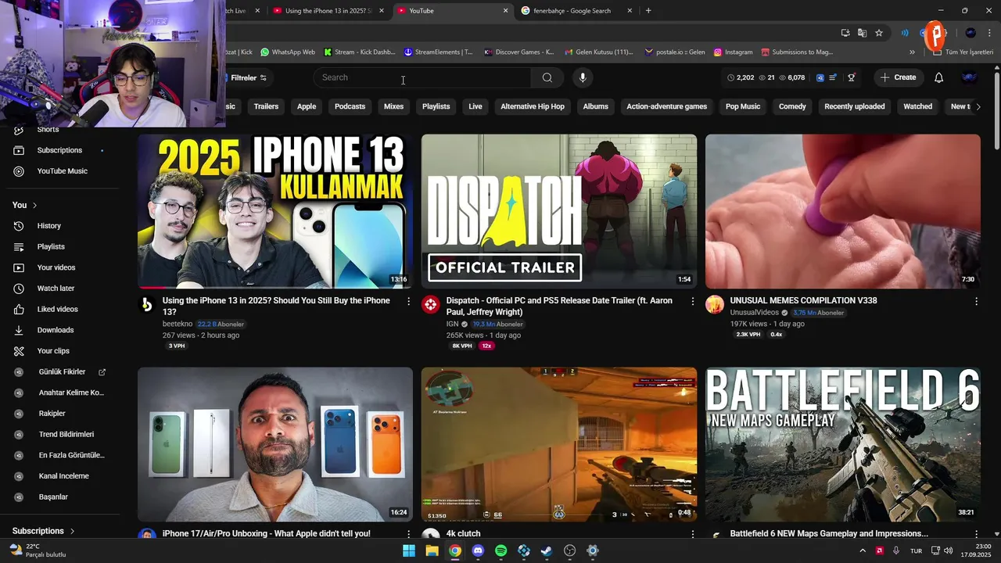Image resolution: width=1001 pixels, height=563 pixels.
Task: Open options menu for the Dispatch trailer video
Action: tap(692, 301)
